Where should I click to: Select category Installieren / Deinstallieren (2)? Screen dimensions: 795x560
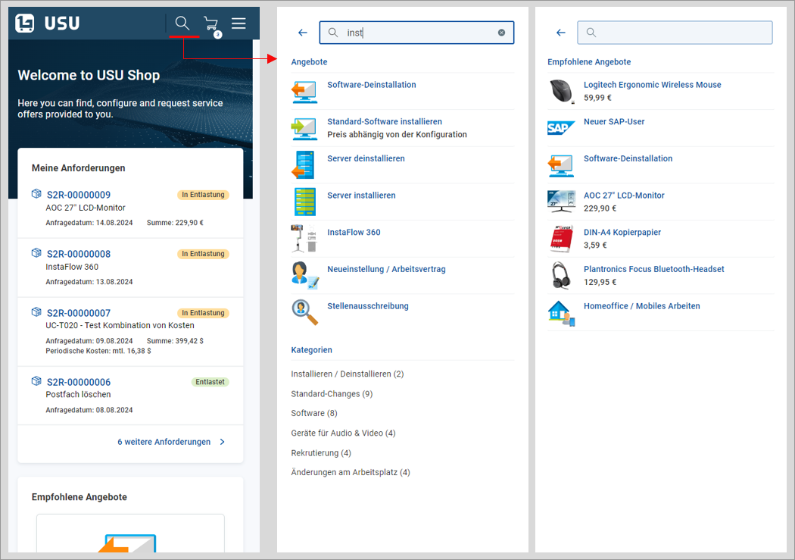[x=347, y=374]
